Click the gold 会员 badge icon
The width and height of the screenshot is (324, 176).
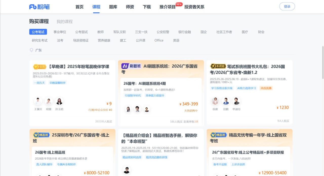pyautogui.click(x=40, y=67)
